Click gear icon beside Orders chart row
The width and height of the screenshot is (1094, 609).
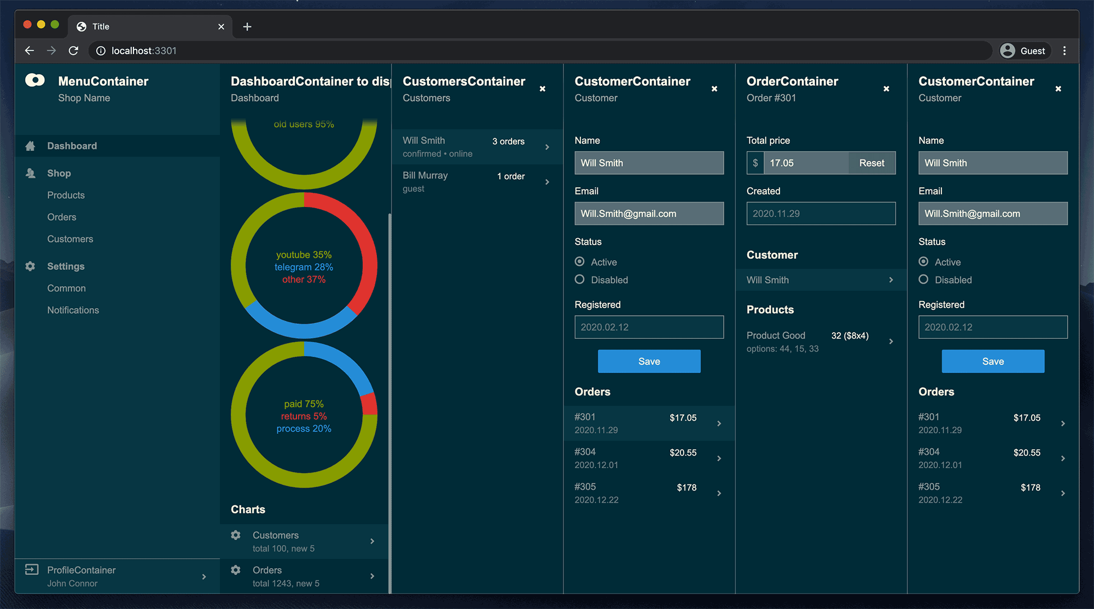click(236, 570)
